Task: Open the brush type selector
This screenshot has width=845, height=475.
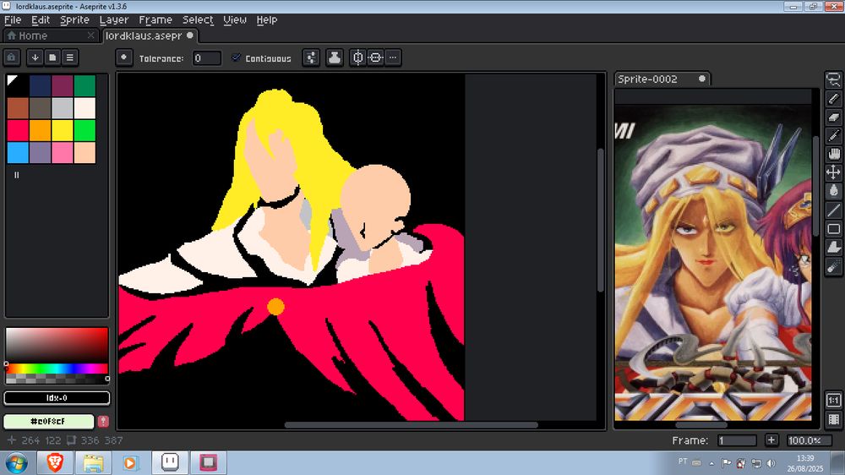Action: [x=124, y=57]
